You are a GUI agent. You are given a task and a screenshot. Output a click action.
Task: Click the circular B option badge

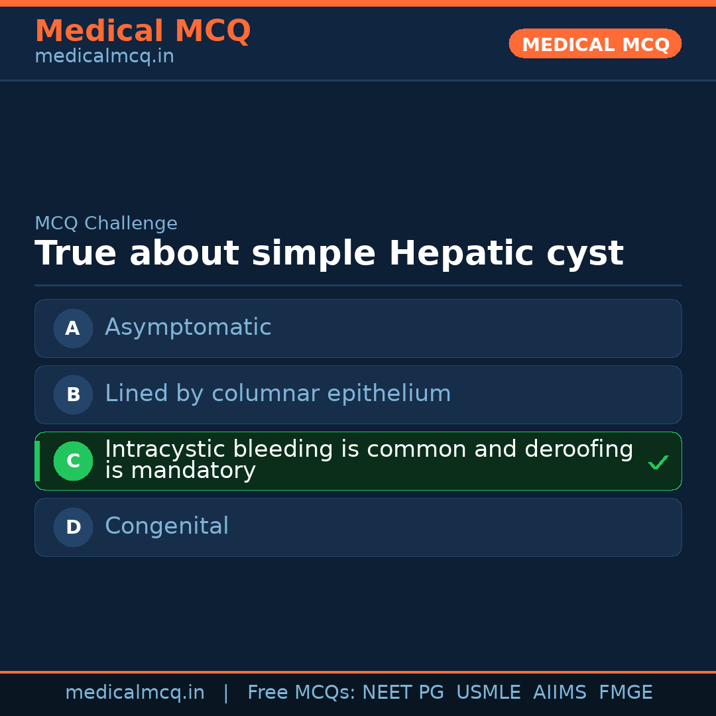point(73,394)
